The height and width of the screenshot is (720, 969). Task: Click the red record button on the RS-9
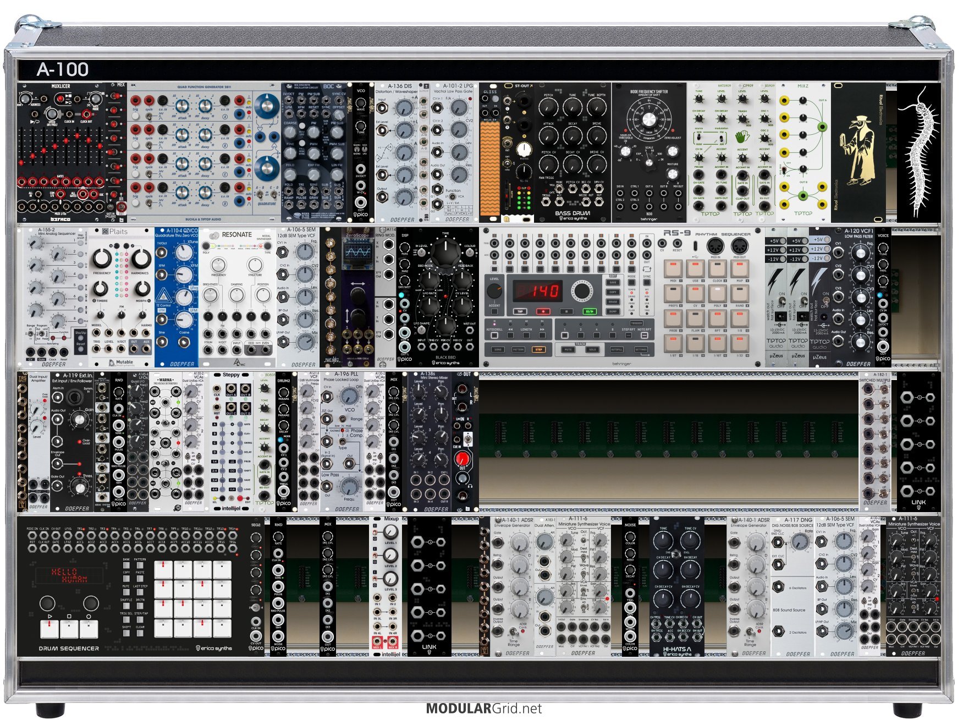pyautogui.click(x=543, y=311)
